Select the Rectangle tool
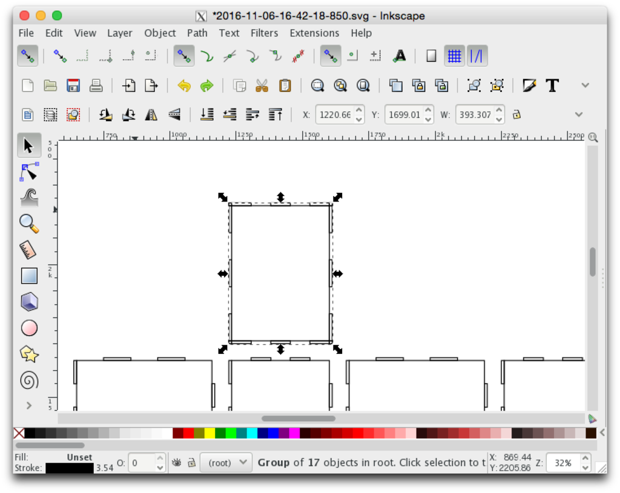620x493 pixels. [x=29, y=276]
